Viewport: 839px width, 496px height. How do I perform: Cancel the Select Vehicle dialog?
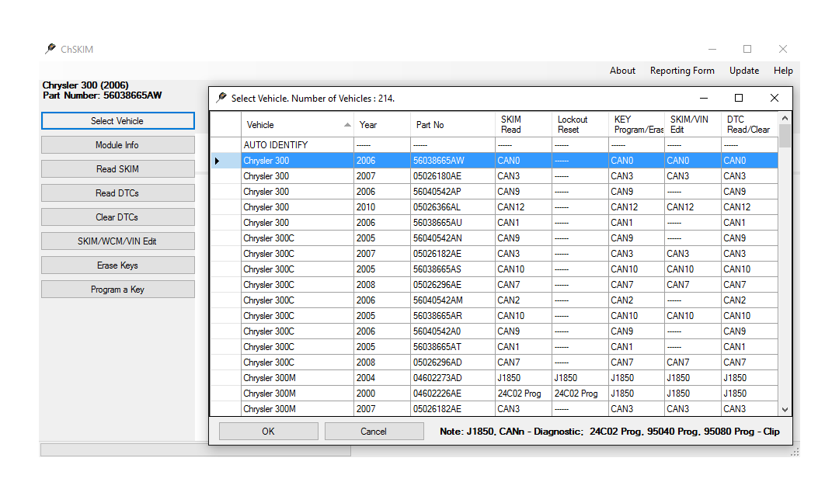coord(374,432)
